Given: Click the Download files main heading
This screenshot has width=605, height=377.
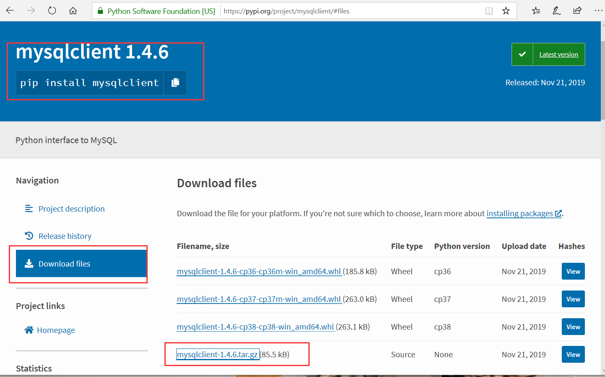Looking at the screenshot, I should pyautogui.click(x=217, y=183).
